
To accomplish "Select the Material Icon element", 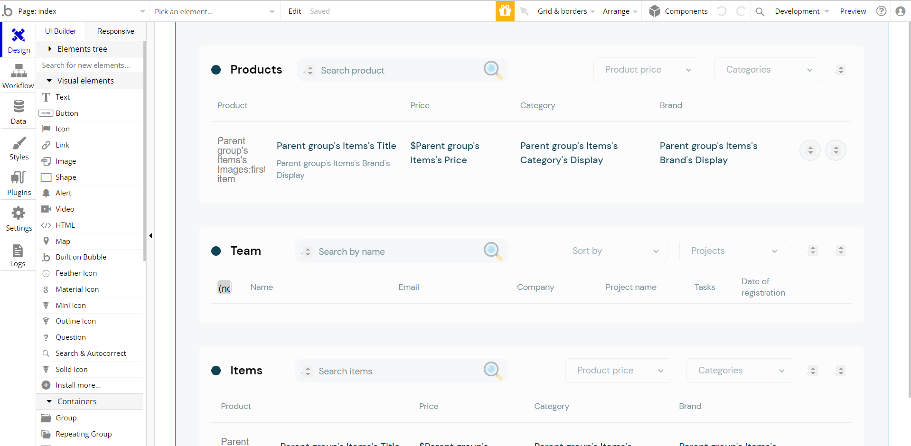I will click(x=90, y=289).
